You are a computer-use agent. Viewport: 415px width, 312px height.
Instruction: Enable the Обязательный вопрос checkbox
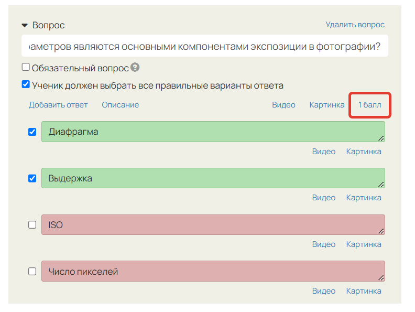click(x=26, y=67)
